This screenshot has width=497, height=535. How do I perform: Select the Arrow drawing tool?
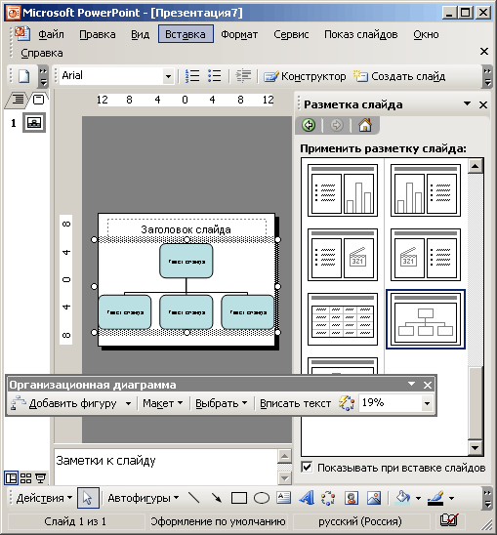tap(217, 498)
